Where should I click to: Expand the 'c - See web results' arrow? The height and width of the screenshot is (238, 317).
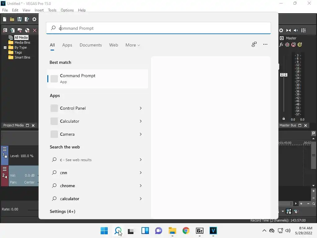pos(141,160)
